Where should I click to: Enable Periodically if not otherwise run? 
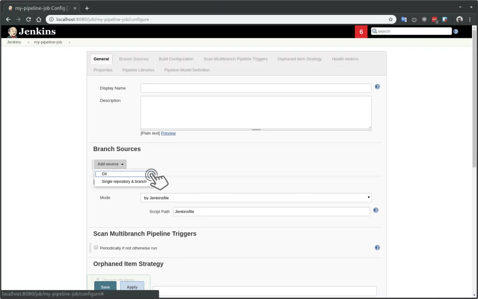pos(96,248)
